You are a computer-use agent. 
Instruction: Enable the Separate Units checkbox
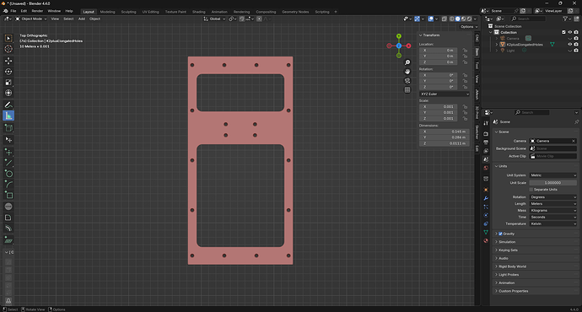tap(531, 190)
